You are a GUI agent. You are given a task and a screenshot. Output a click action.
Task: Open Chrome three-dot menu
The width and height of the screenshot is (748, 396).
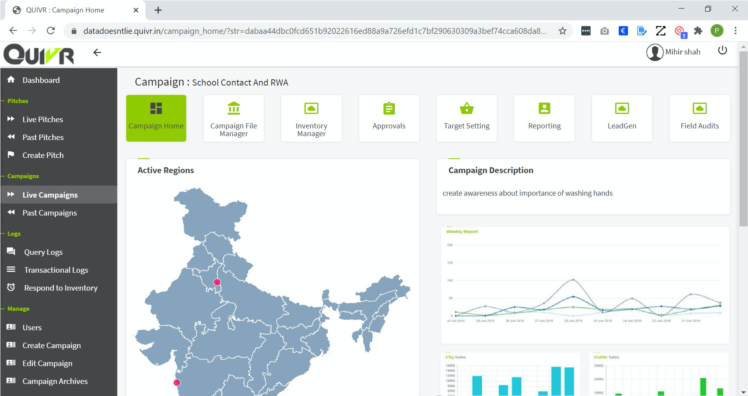click(735, 31)
